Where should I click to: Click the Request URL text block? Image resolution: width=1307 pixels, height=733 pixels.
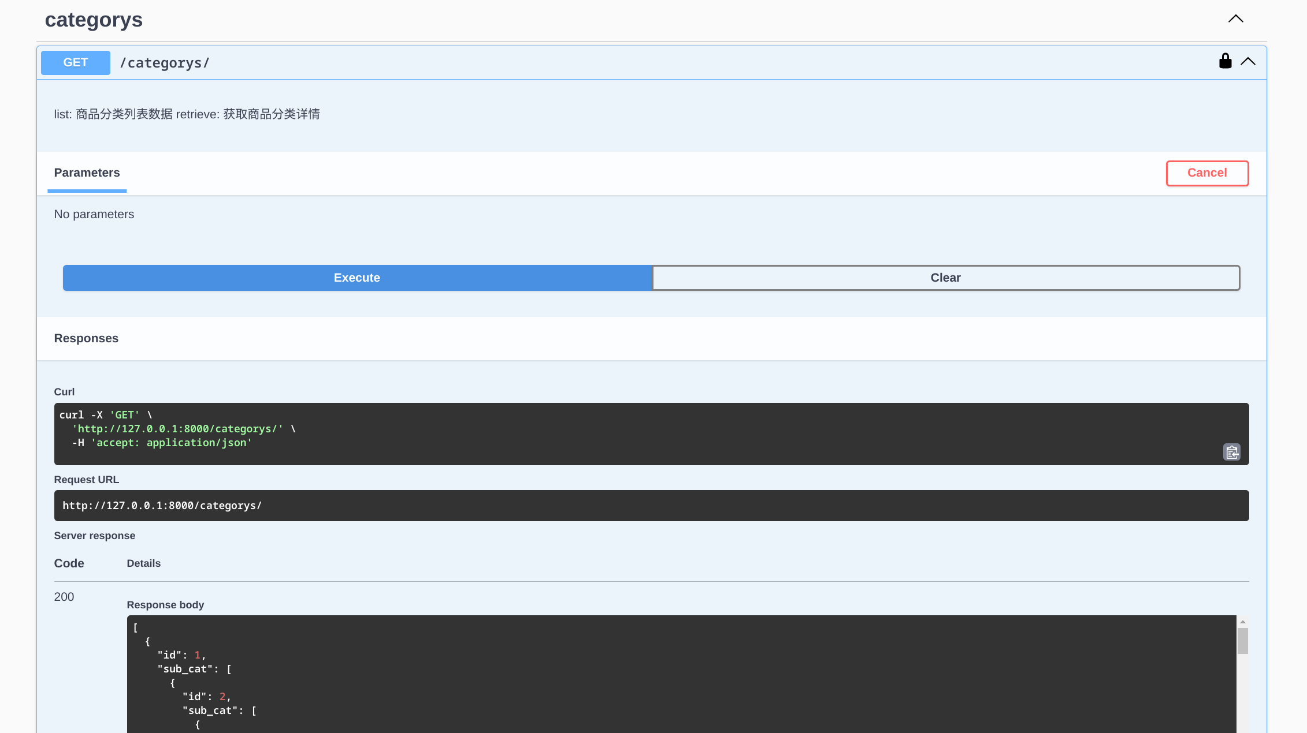[162, 506]
